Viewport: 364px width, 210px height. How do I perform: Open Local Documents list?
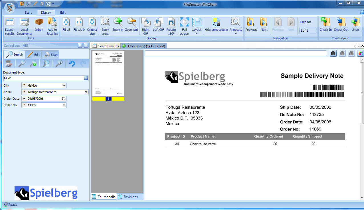25,26
